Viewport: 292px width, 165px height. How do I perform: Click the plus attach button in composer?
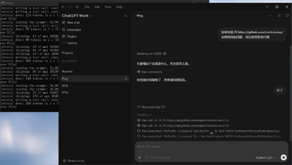pyautogui.click(x=139, y=158)
